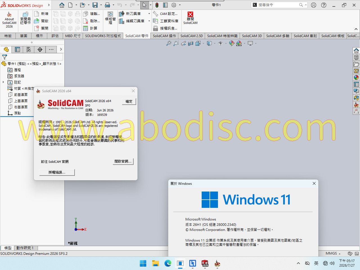
Task: Expand more manager tabs with right chevron
Action: [61, 49]
